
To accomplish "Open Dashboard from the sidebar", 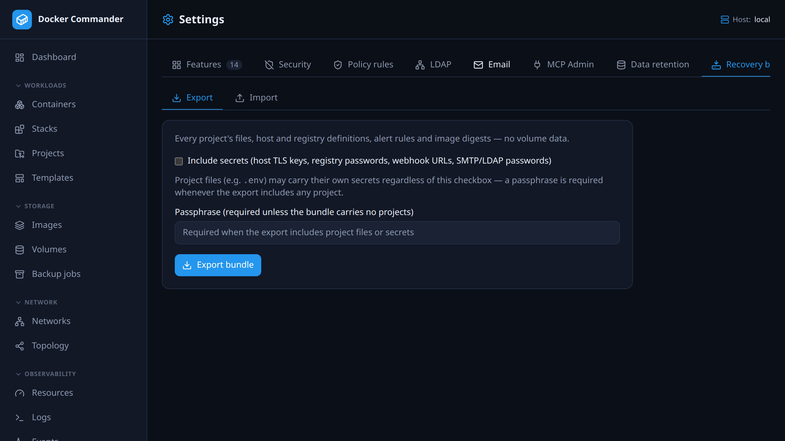I will pos(74,57).
